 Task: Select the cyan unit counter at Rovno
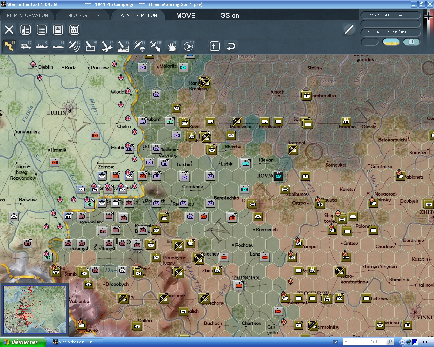tap(278, 176)
